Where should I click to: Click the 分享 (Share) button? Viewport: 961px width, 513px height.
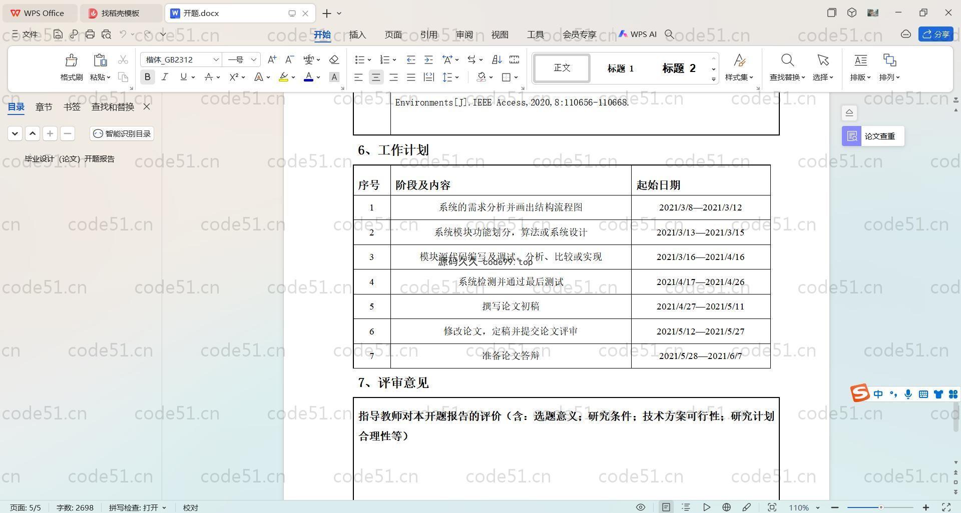pyautogui.click(x=935, y=34)
